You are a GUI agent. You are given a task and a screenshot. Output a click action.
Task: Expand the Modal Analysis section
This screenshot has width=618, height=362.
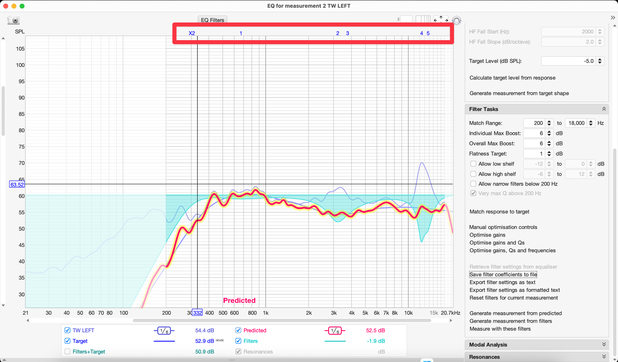(604, 344)
